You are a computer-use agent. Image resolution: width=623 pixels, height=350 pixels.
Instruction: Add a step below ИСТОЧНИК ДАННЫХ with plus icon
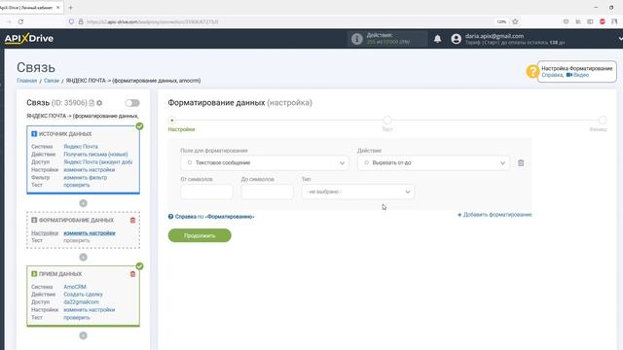click(x=83, y=203)
